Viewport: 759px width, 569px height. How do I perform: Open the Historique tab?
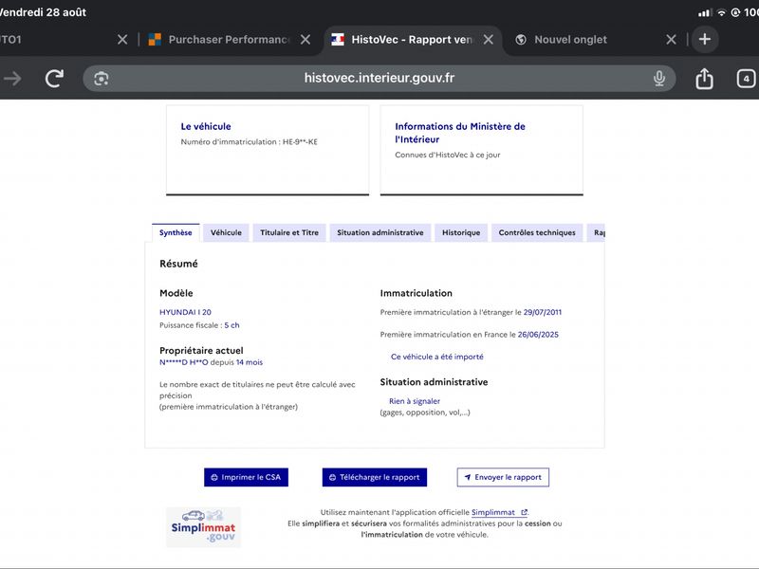[461, 232]
